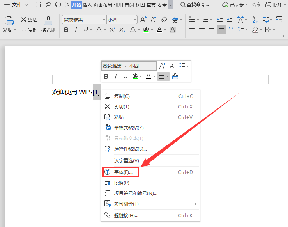Toggle Superscript in ribbon
The width and height of the screenshot is (288, 227).
(112, 30)
